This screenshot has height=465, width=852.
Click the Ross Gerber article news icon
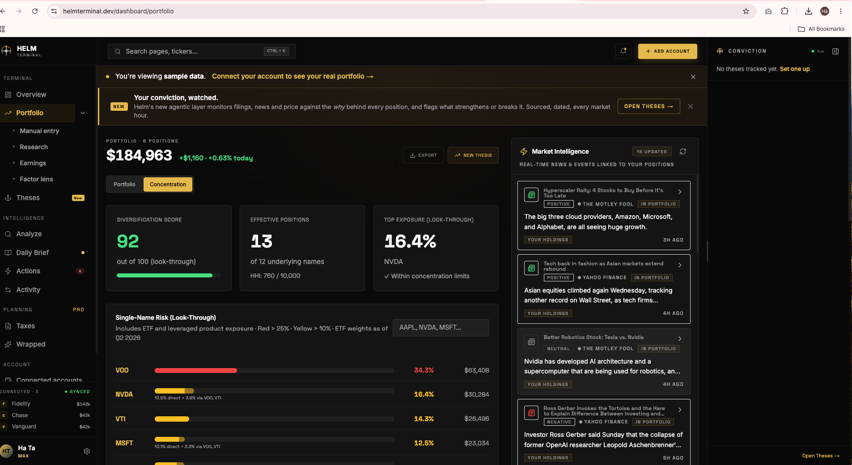click(x=531, y=413)
